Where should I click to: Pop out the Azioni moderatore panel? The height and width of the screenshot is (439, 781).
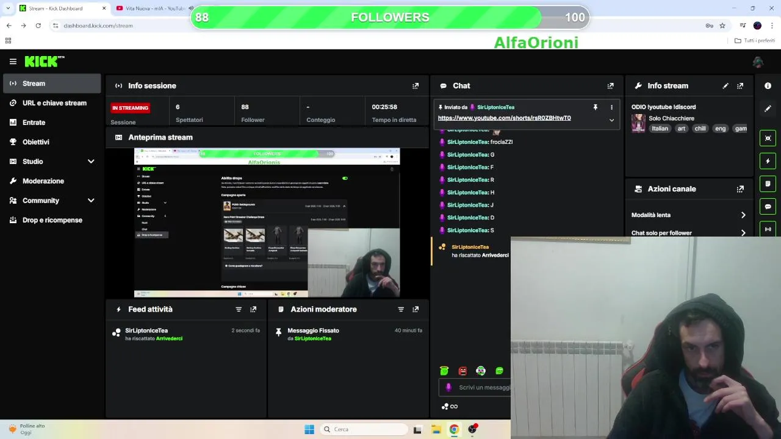[416, 309]
